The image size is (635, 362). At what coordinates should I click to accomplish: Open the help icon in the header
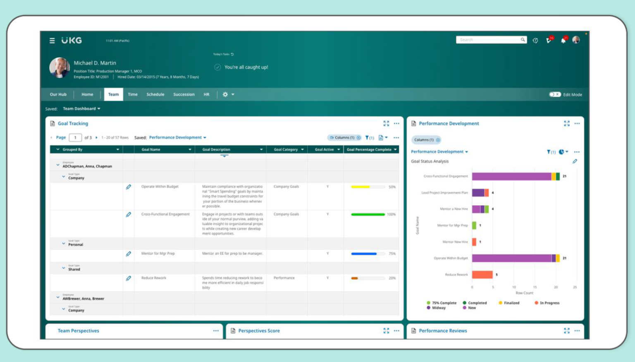pyautogui.click(x=535, y=40)
